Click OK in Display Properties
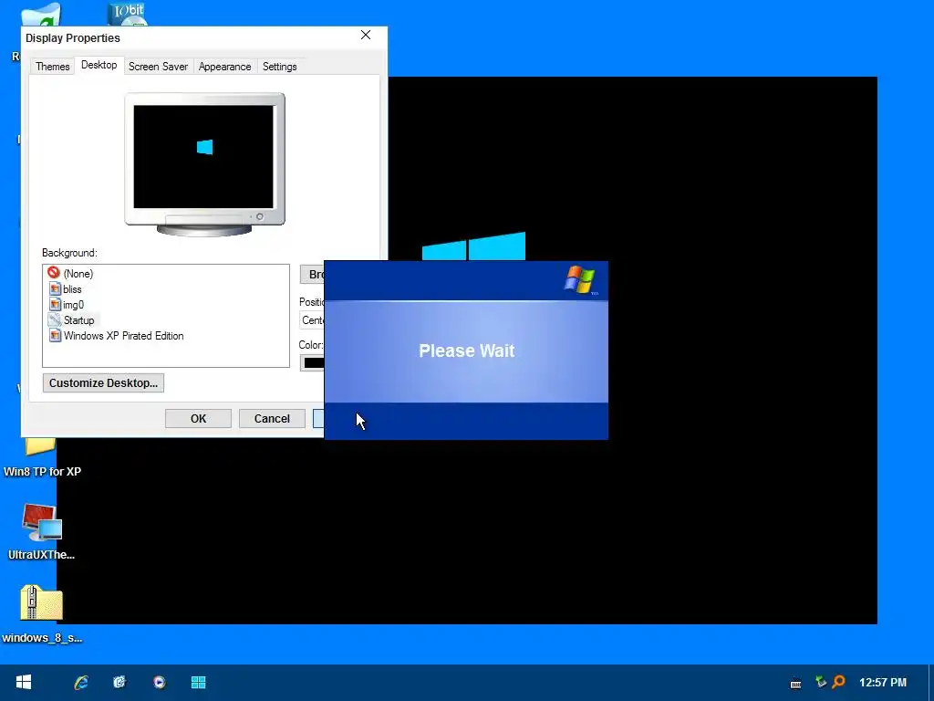This screenshot has width=934, height=701. (198, 418)
